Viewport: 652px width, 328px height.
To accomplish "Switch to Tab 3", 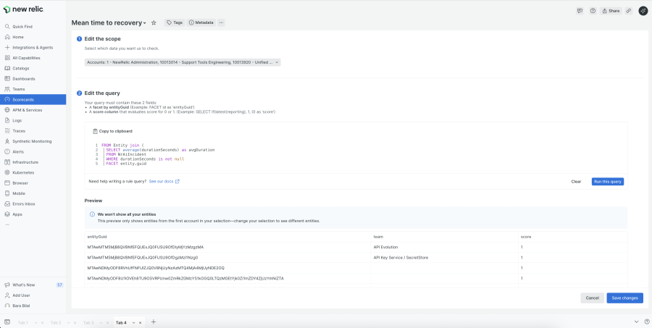I will (x=88, y=323).
